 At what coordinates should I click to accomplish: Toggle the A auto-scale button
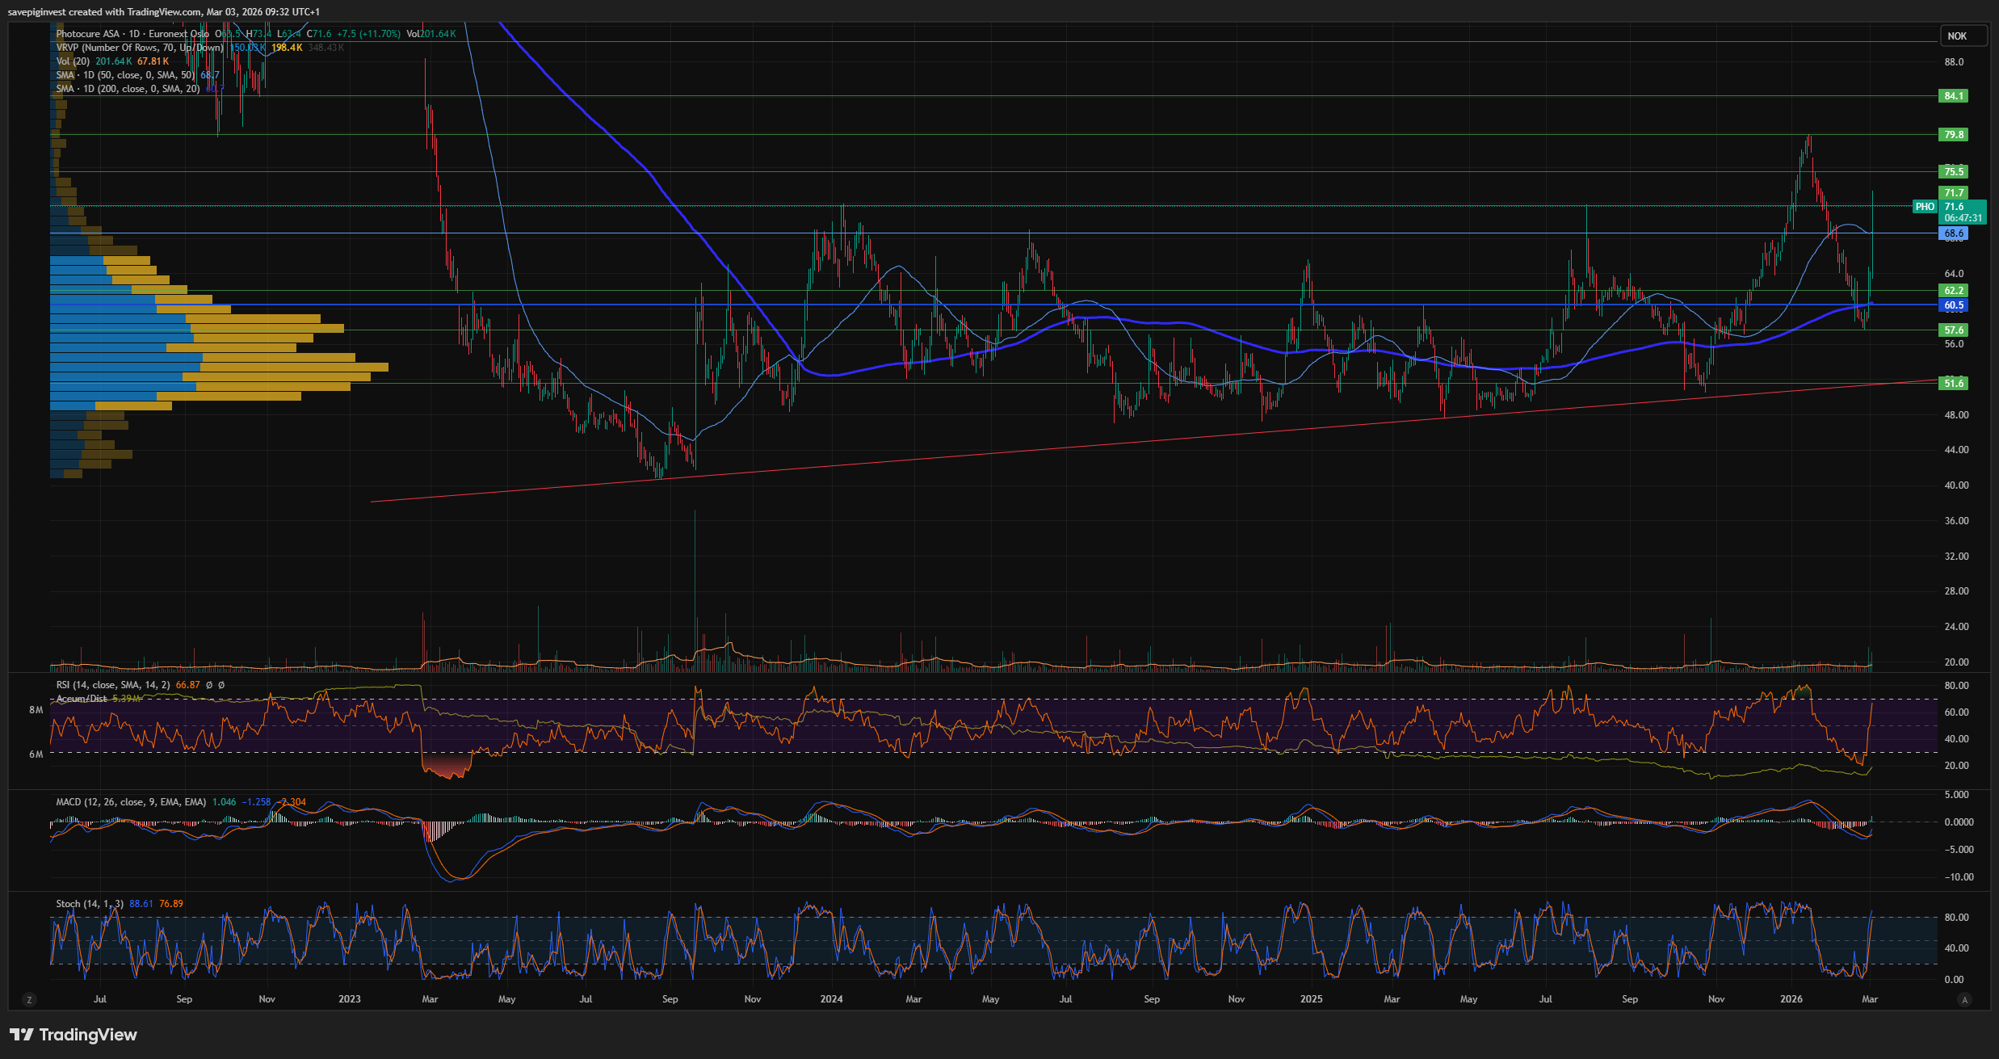(1964, 1000)
